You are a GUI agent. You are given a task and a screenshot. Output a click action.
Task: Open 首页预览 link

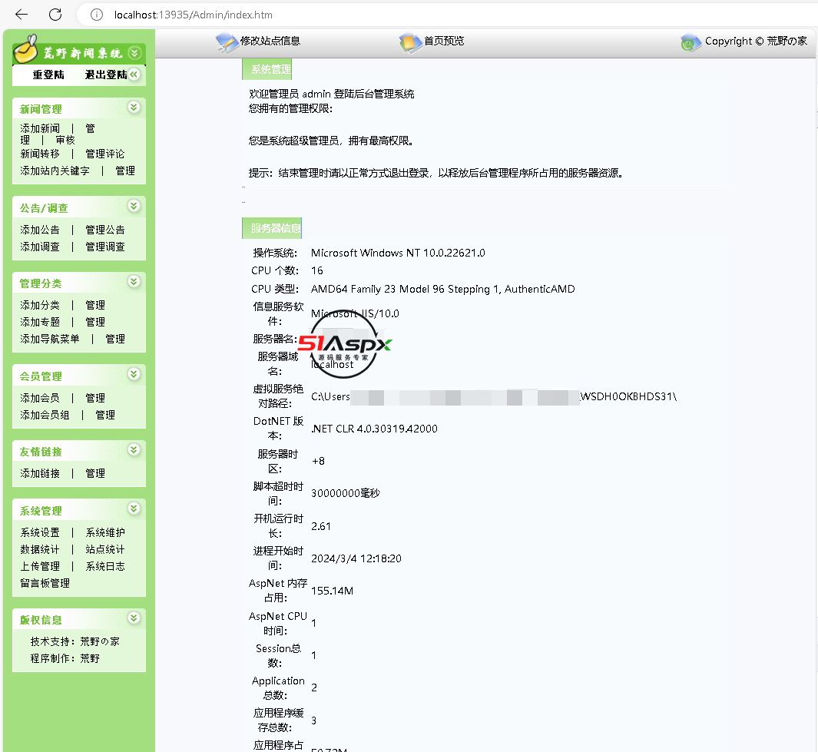point(444,41)
